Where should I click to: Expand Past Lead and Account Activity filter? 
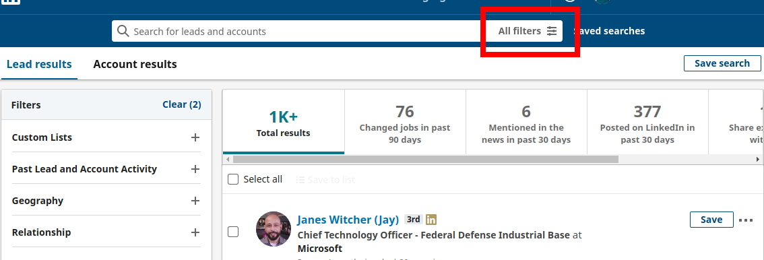click(106, 169)
